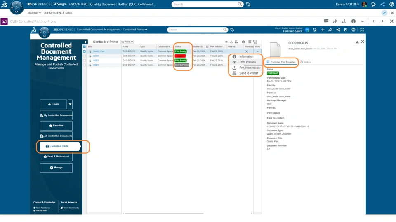Choose Information from the row context menu
The image size is (396, 222).
click(246, 56)
